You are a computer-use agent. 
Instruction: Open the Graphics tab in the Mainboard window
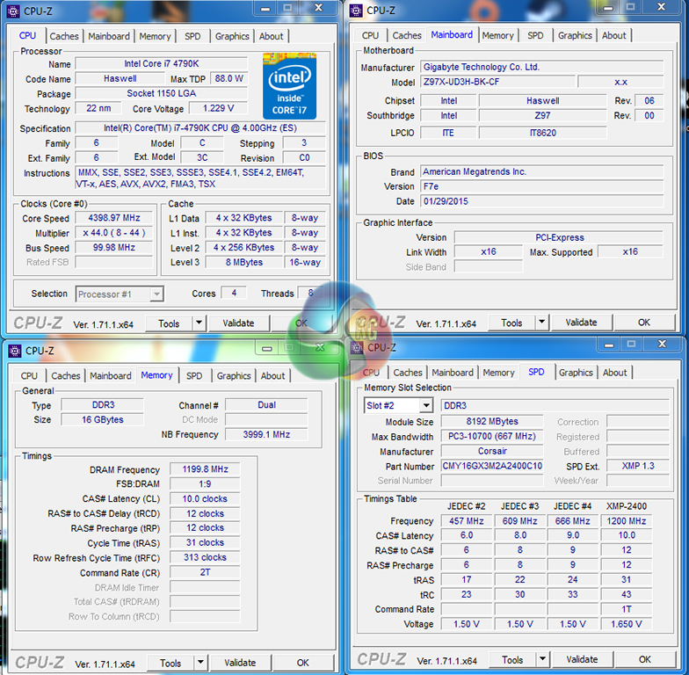(x=575, y=35)
